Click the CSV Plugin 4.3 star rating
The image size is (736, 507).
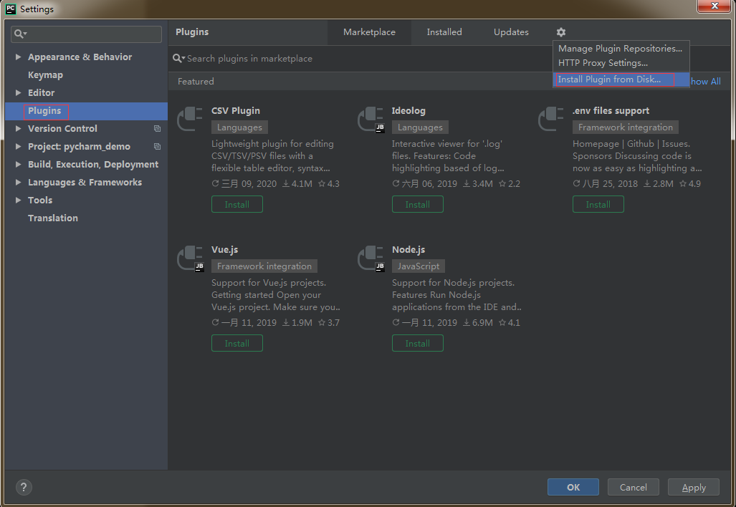click(329, 183)
